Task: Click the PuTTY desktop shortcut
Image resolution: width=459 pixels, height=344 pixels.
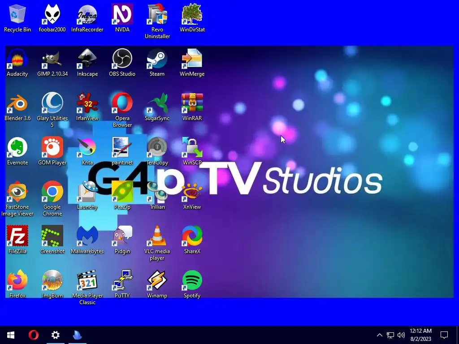Action: [x=122, y=284]
